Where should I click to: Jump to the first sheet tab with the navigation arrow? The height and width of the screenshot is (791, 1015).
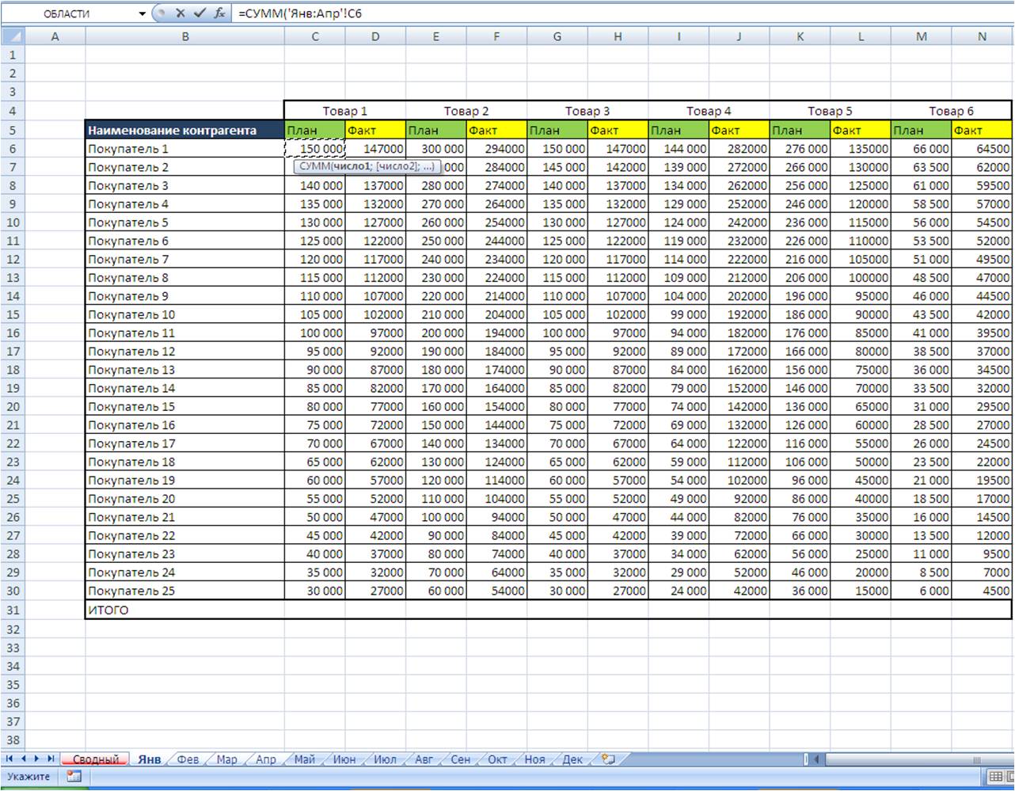click(x=10, y=759)
